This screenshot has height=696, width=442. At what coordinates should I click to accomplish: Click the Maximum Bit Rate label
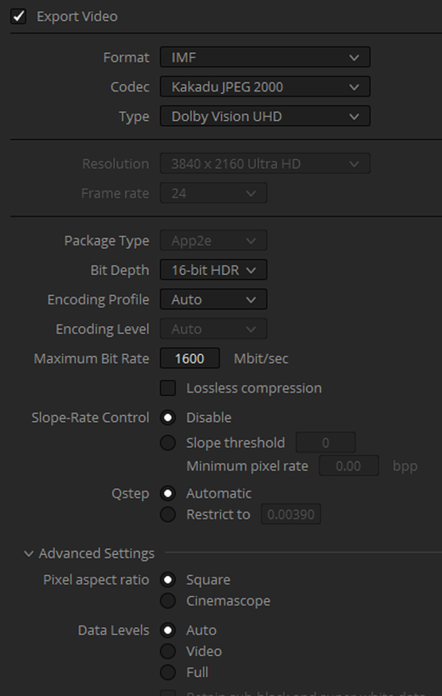tap(91, 358)
